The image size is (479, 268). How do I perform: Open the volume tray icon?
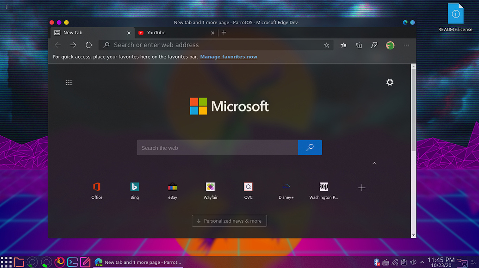413,262
